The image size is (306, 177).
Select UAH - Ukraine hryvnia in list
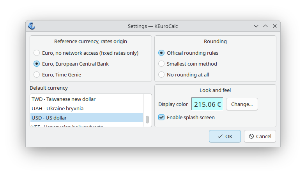pos(58,108)
